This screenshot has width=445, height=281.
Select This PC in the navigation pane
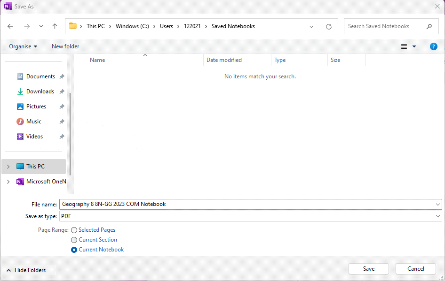34,167
